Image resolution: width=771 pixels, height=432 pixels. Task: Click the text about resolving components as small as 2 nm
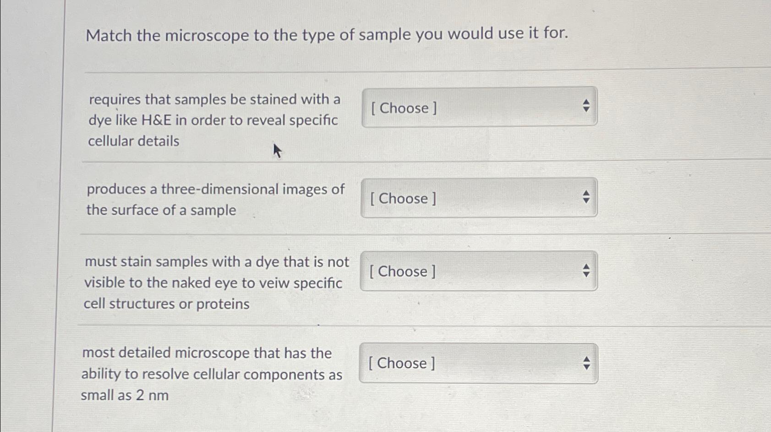(211, 375)
